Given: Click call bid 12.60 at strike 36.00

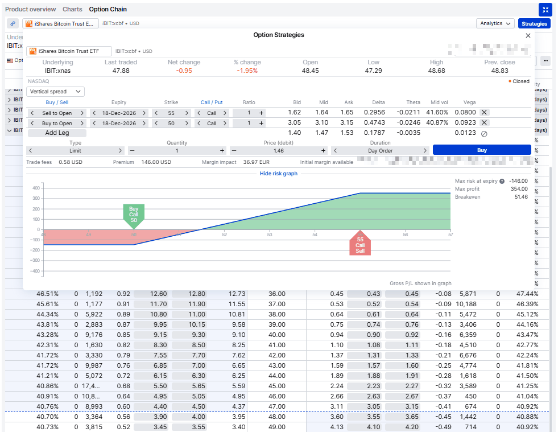Looking at the screenshot, I should [x=152, y=294].
